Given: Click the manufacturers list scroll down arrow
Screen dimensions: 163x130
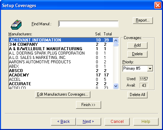Looking at the screenshot, I should click(116, 86).
